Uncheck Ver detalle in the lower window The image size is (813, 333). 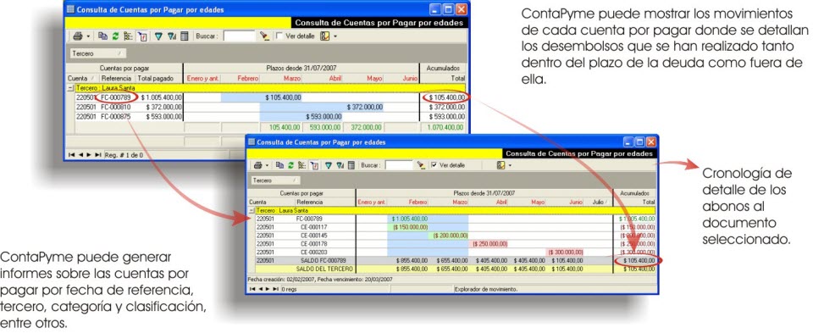tap(434, 165)
